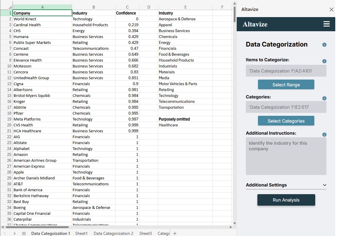
Task: Open the Altavize hamburger menu
Action: (x=326, y=24)
